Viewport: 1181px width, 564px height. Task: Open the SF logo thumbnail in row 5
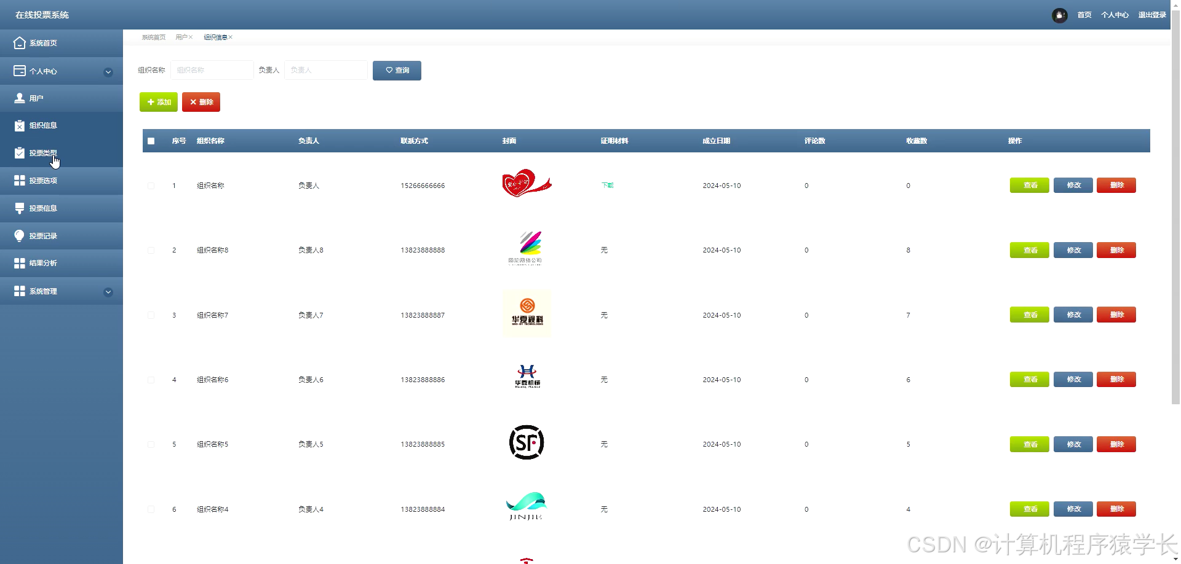[x=527, y=442]
